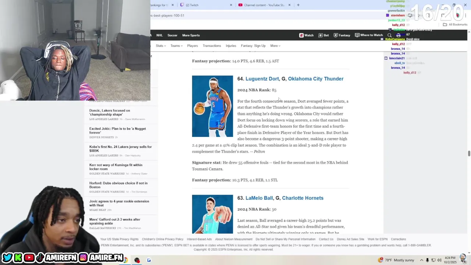Image resolution: width=471 pixels, height=265 pixels.
Task: Click 'Signature stat' text about 55 offensive fouls
Action: coord(270,166)
